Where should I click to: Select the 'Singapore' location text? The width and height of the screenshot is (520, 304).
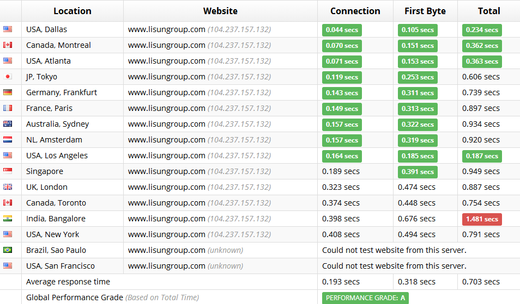click(x=45, y=171)
